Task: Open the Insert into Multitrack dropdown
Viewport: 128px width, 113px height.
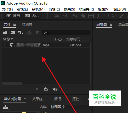Action: click(x=29, y=32)
